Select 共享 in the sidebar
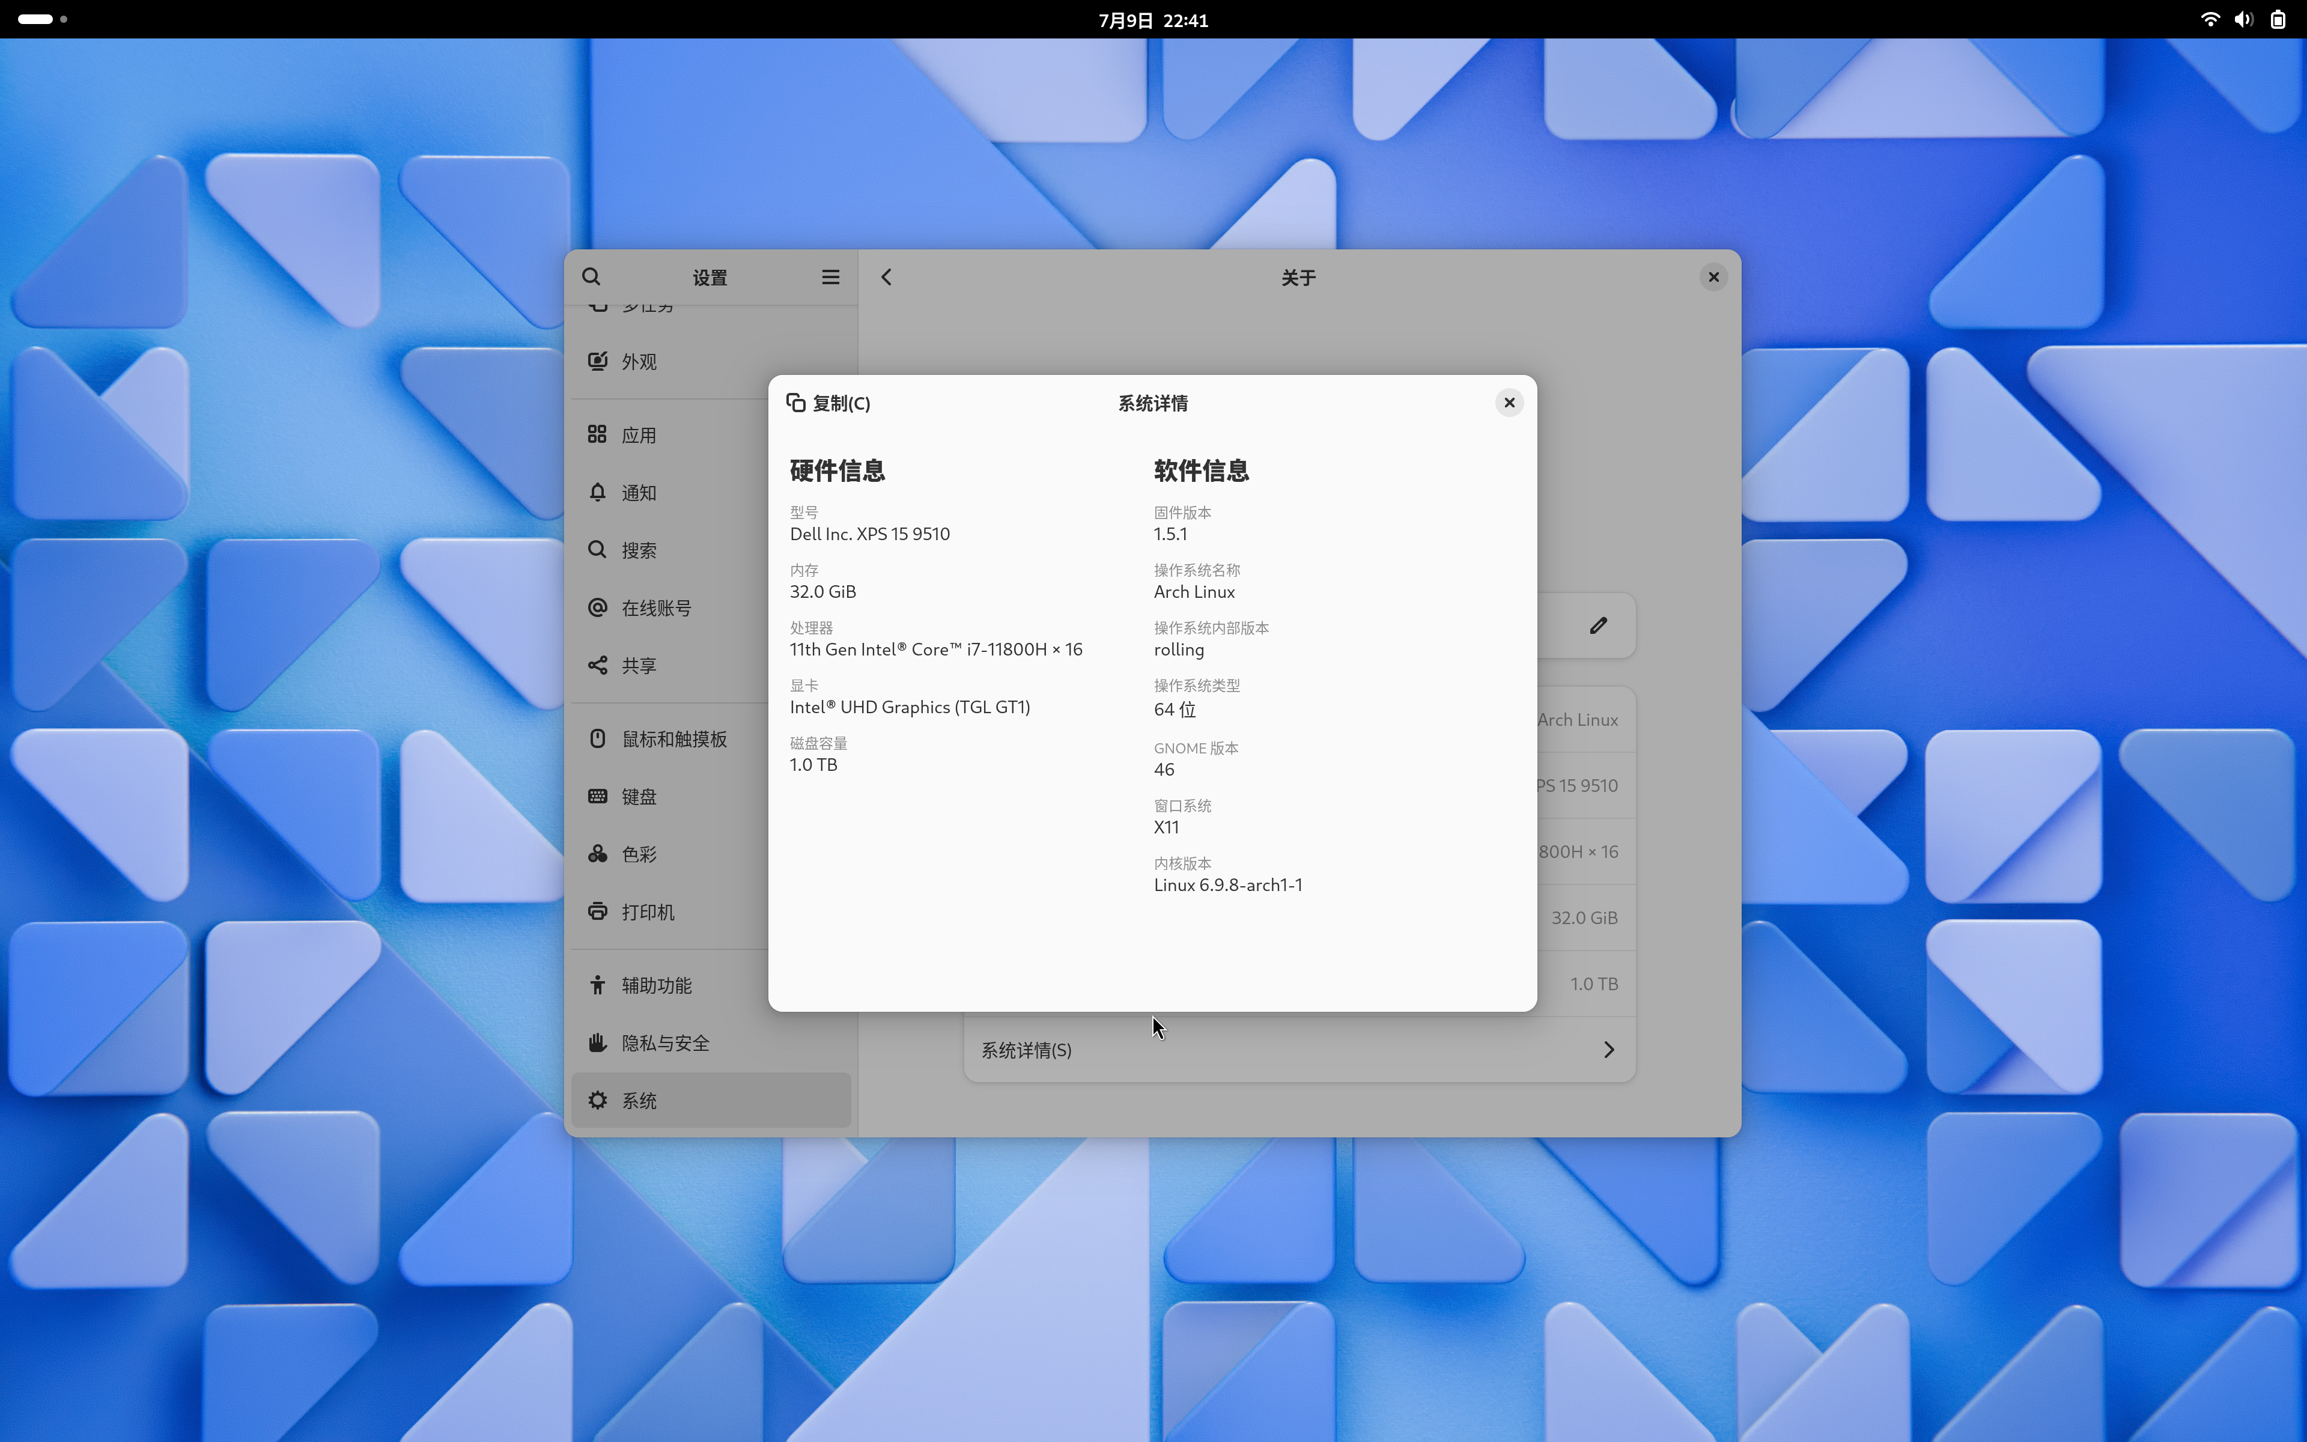Image resolution: width=2307 pixels, height=1442 pixels. point(711,666)
